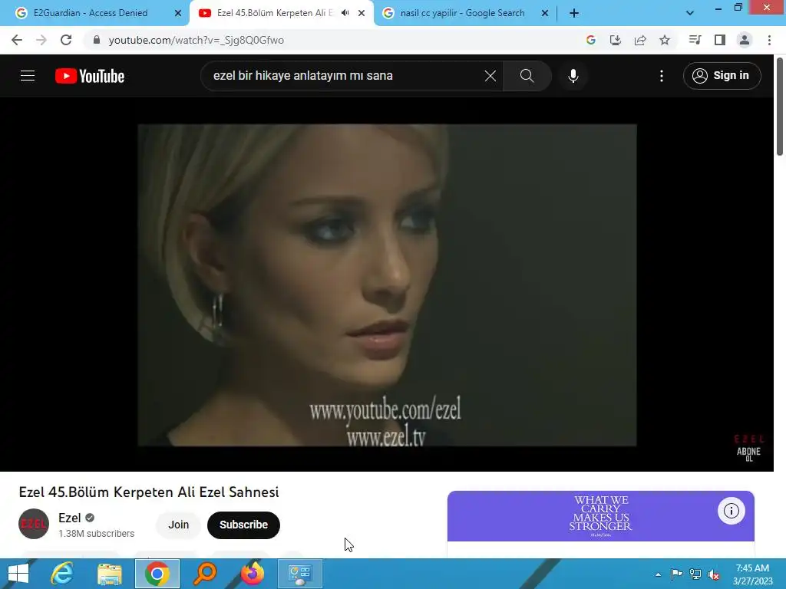Image resolution: width=786 pixels, height=589 pixels.
Task: Open network status tray icon
Action: (x=695, y=574)
